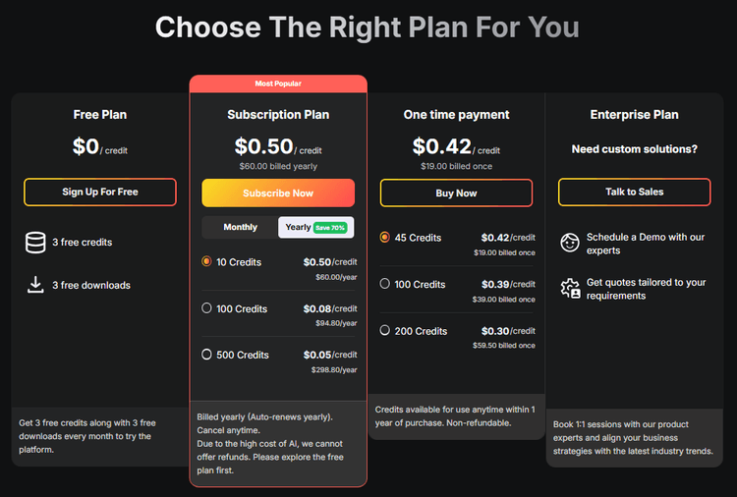Switch to Monthly billing tab
Screen dimensions: 737x497
[x=240, y=228]
